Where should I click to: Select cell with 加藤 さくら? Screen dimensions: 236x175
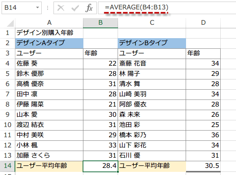(49, 156)
